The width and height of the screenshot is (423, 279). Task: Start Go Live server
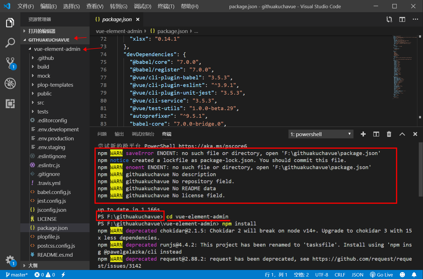click(381, 275)
